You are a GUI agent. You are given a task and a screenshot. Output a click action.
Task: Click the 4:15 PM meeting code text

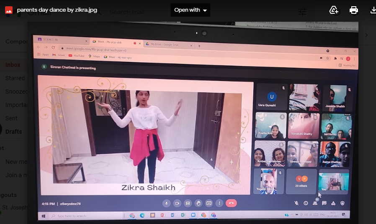pos(61,204)
